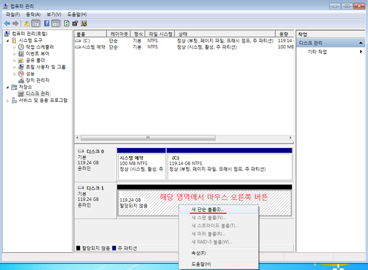
Task: Click the black 할당되지 않음 legend swatch
Action: coord(78,248)
